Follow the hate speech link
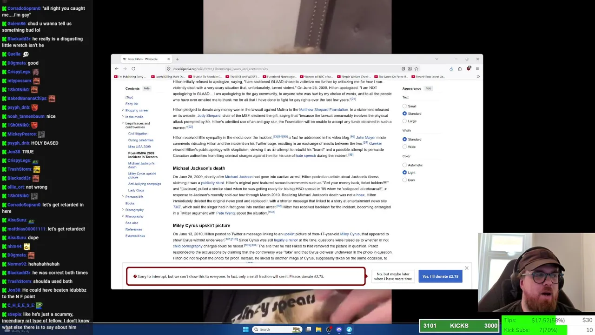Screen dimensions: 595x335 [x=305, y=156]
